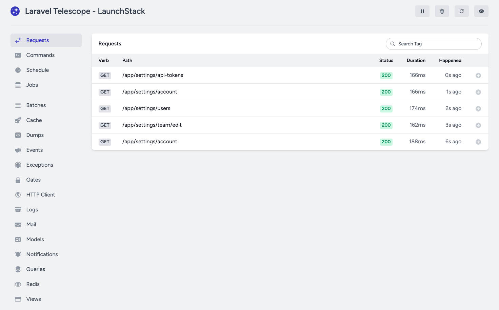The height and width of the screenshot is (310, 499).
Task: Open the Commands section in sidebar
Action: coord(40,55)
